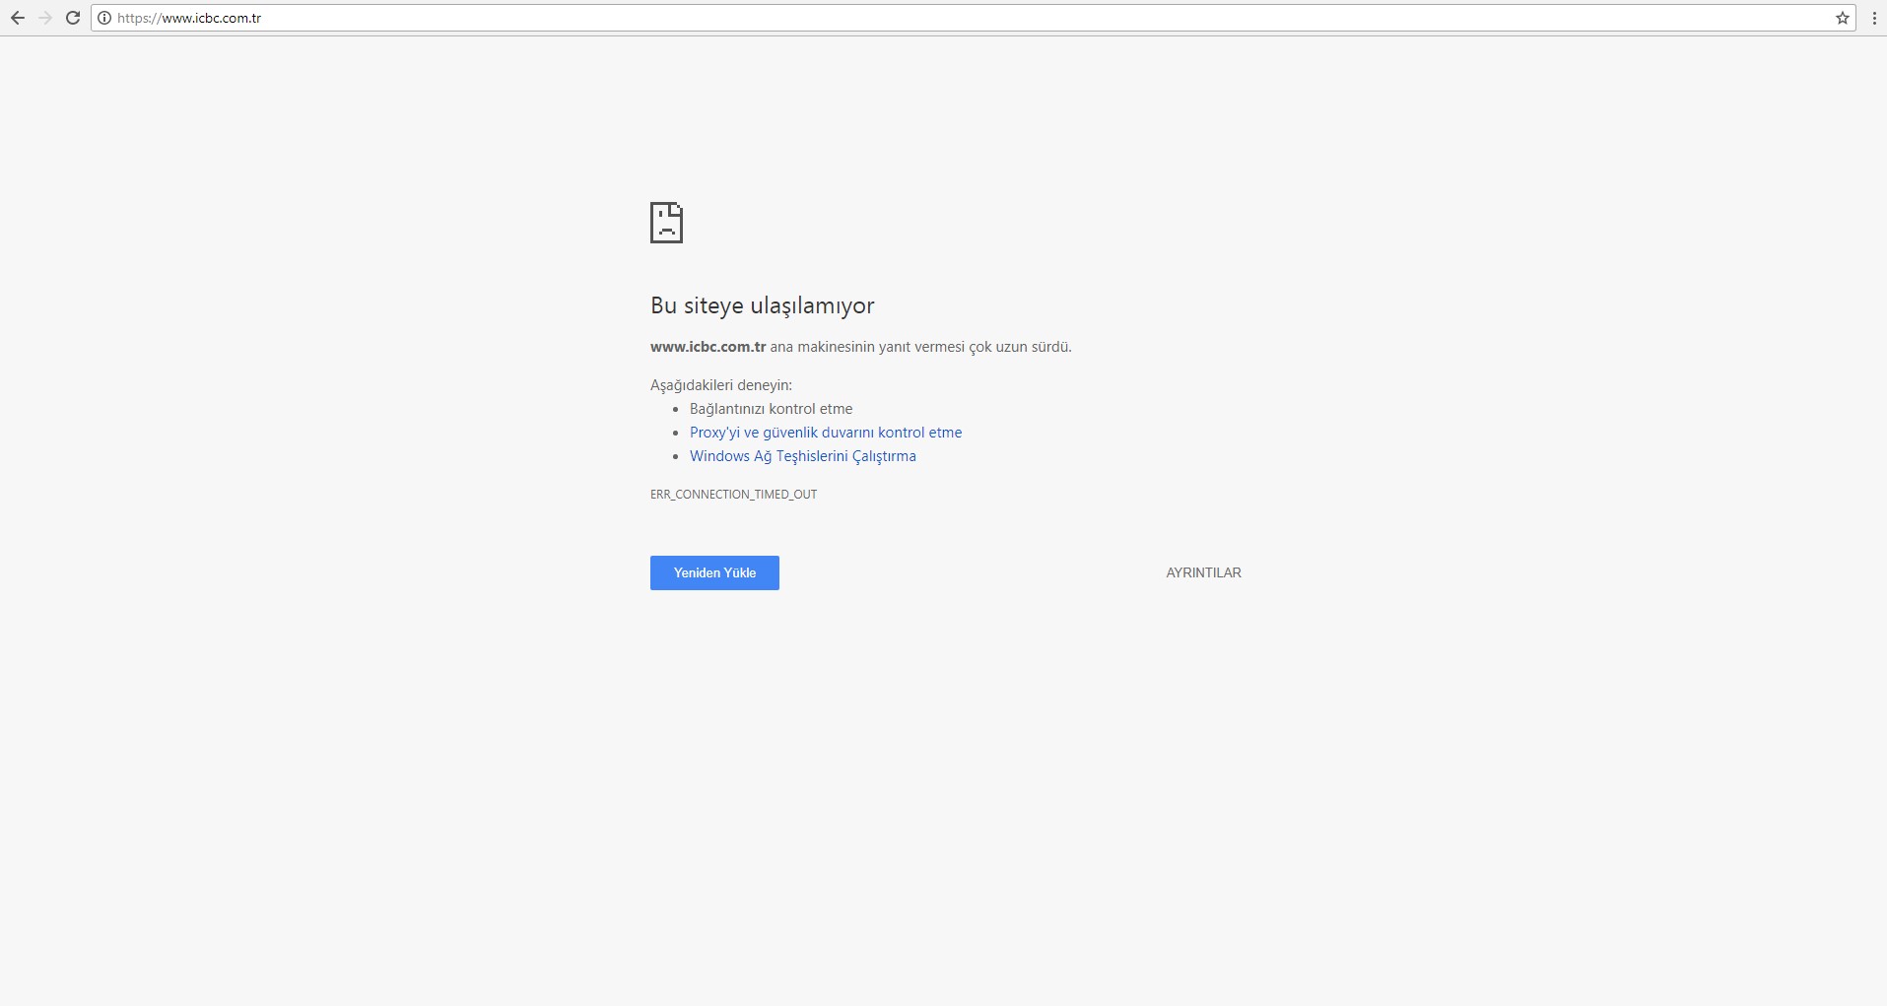Viewport: 1887px width, 1006px height.
Task: Open the Chrome three-dot menu
Action: 1873,18
